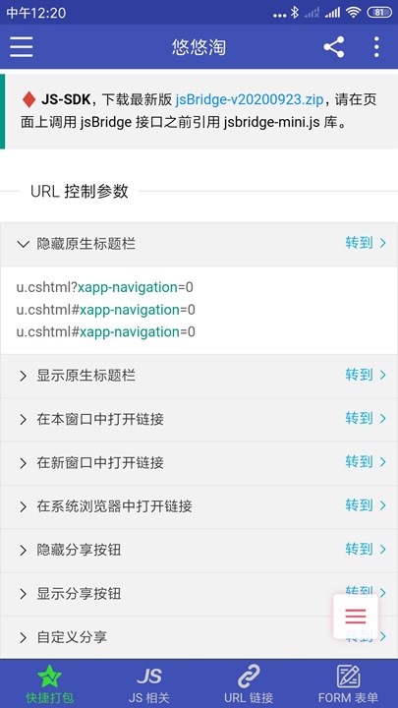Open the hamburger menu in title bar

click(x=22, y=47)
